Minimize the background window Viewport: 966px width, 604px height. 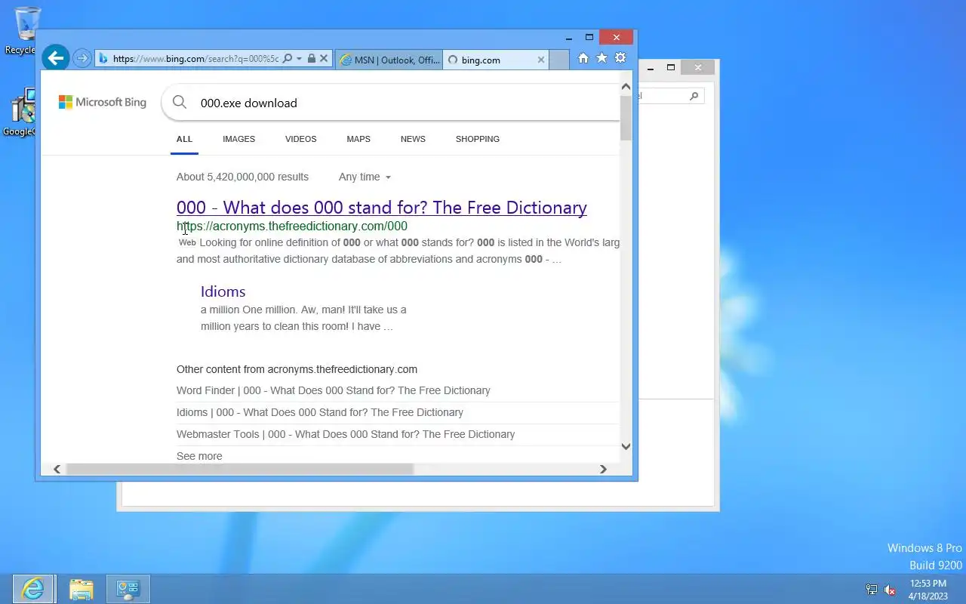pos(651,68)
